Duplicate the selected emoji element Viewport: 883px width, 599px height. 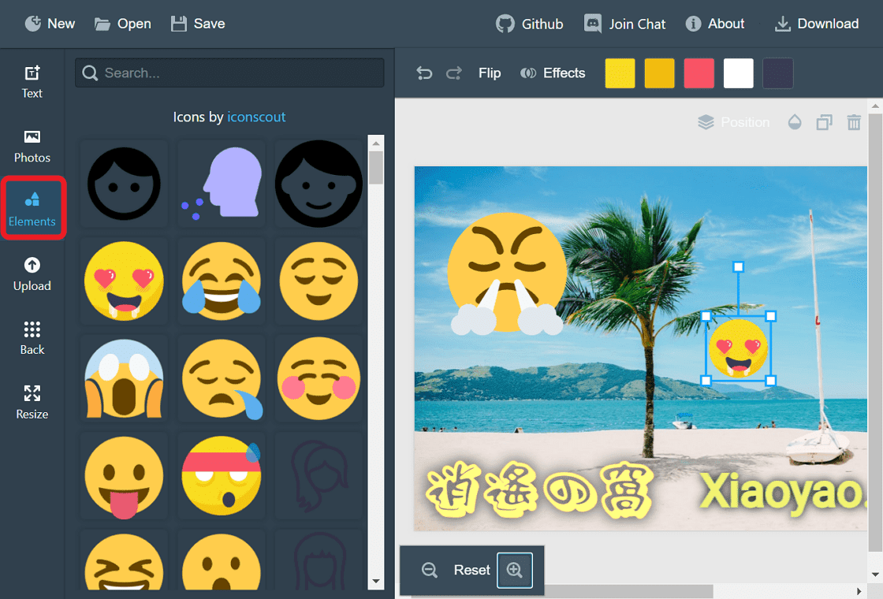point(824,122)
